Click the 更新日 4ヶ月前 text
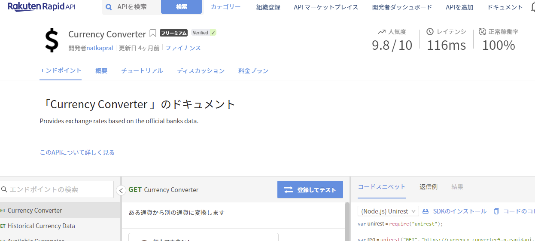This screenshot has height=241, width=535. click(139, 48)
